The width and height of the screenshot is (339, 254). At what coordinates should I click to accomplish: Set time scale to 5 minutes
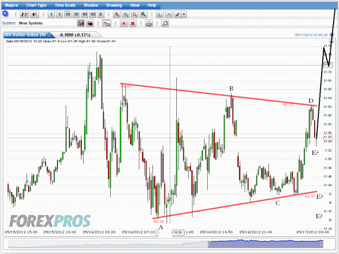[60, 14]
